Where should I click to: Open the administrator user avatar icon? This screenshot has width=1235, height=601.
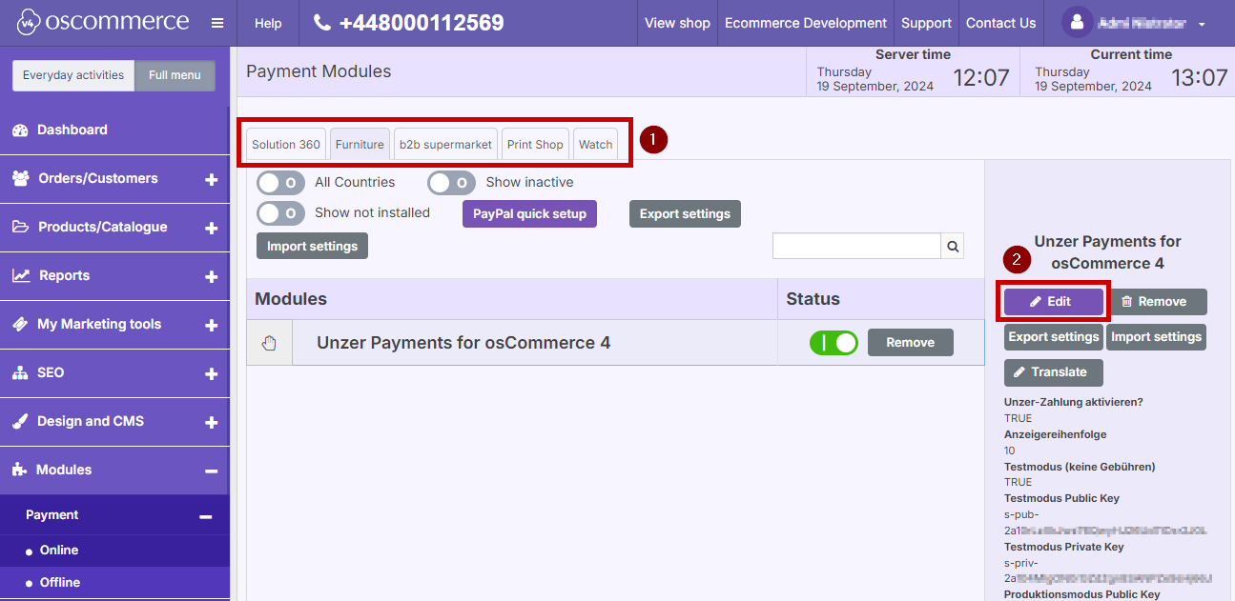coord(1077,23)
